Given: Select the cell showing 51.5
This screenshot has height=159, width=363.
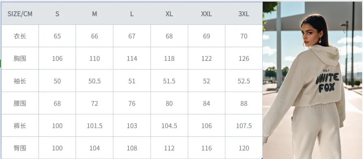Looking at the screenshot, I should click(169, 81).
